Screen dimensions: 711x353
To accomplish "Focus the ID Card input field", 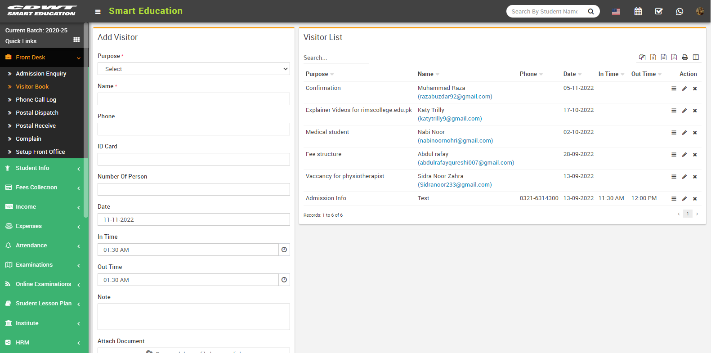I will tap(194, 159).
